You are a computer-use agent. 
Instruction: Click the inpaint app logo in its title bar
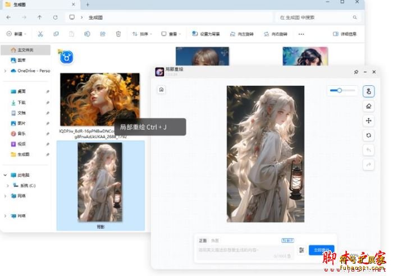[x=159, y=72]
